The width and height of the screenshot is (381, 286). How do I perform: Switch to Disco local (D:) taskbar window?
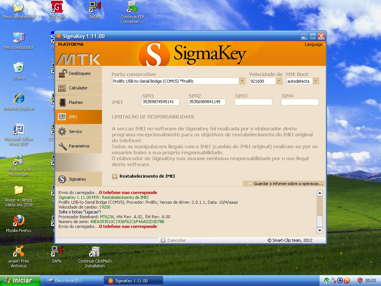pos(74,281)
